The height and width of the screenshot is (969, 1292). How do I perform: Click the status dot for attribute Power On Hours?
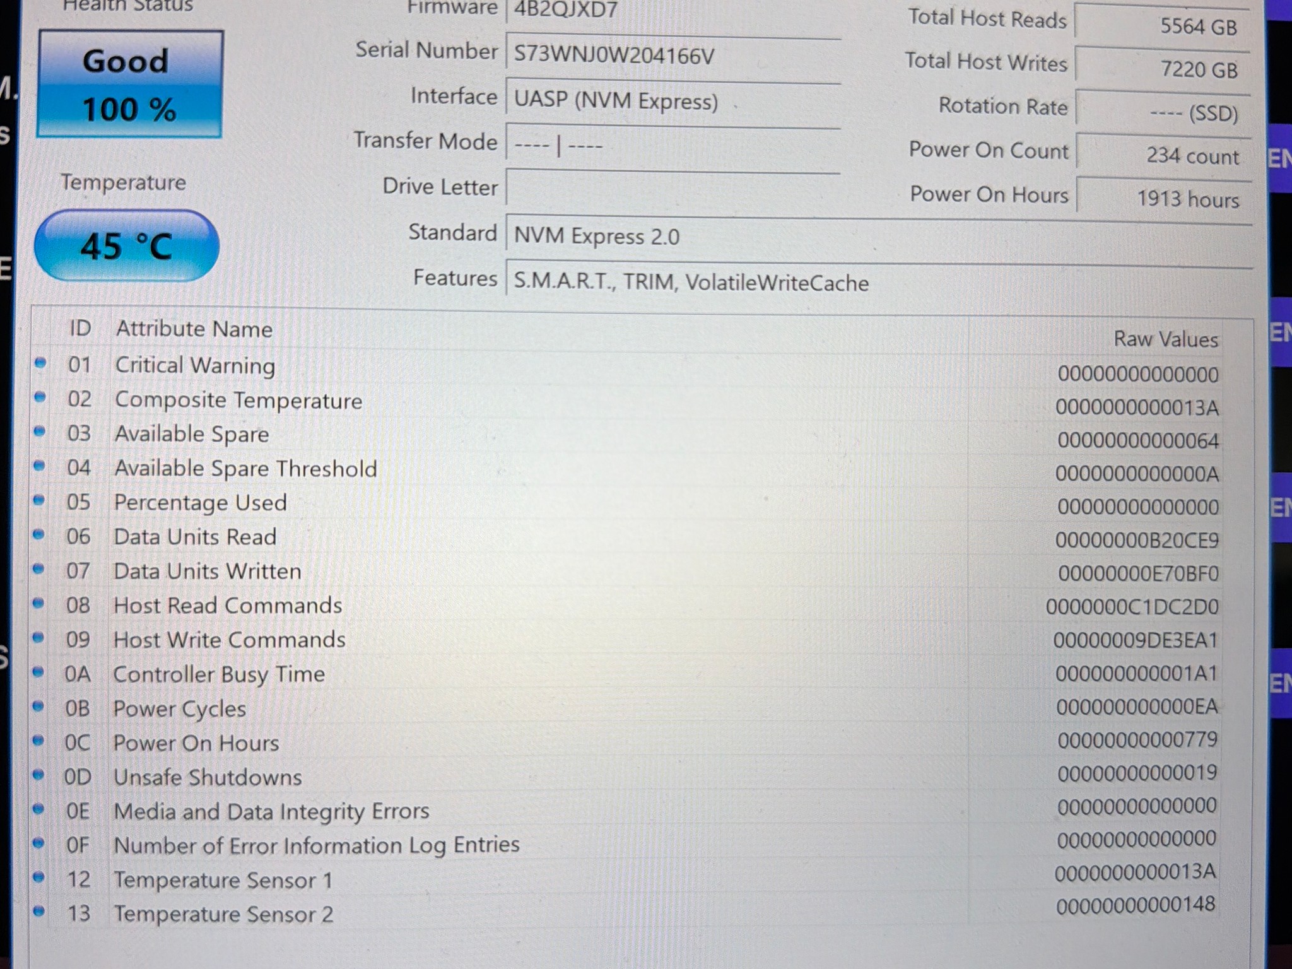point(38,740)
